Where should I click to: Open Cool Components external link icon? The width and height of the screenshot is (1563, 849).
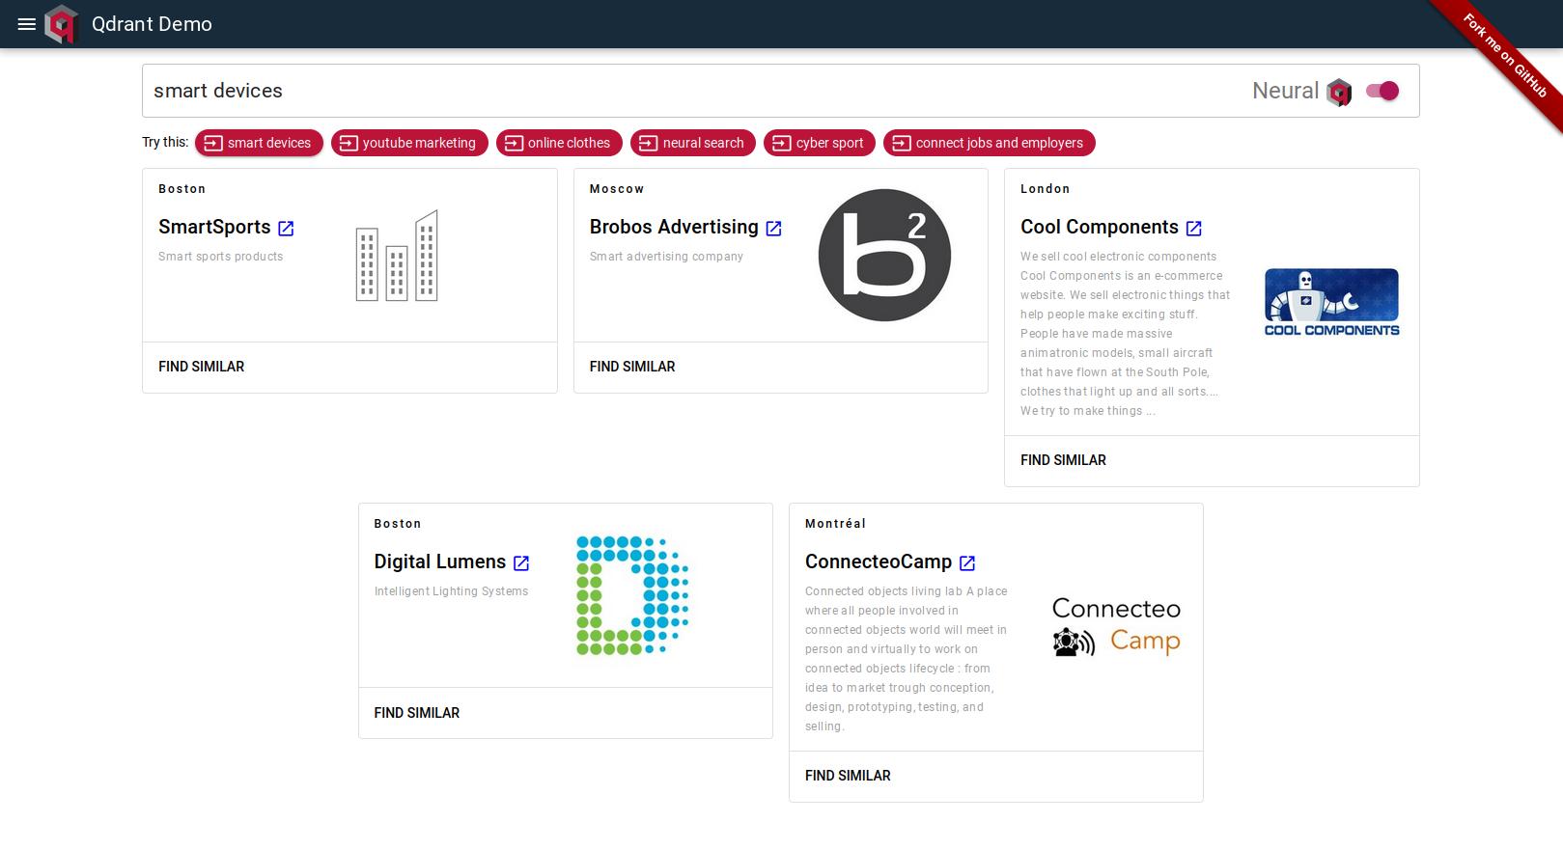[x=1193, y=229]
